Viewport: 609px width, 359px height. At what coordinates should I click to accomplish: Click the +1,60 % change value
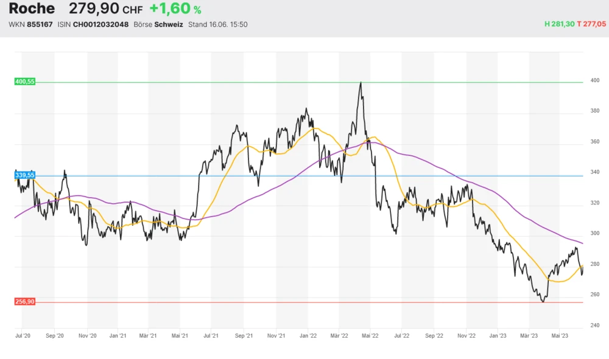pyautogui.click(x=175, y=9)
